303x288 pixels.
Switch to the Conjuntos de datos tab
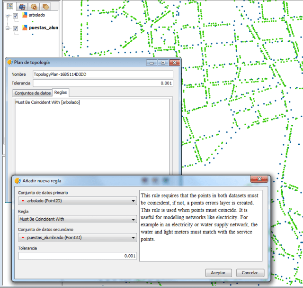(x=32, y=93)
